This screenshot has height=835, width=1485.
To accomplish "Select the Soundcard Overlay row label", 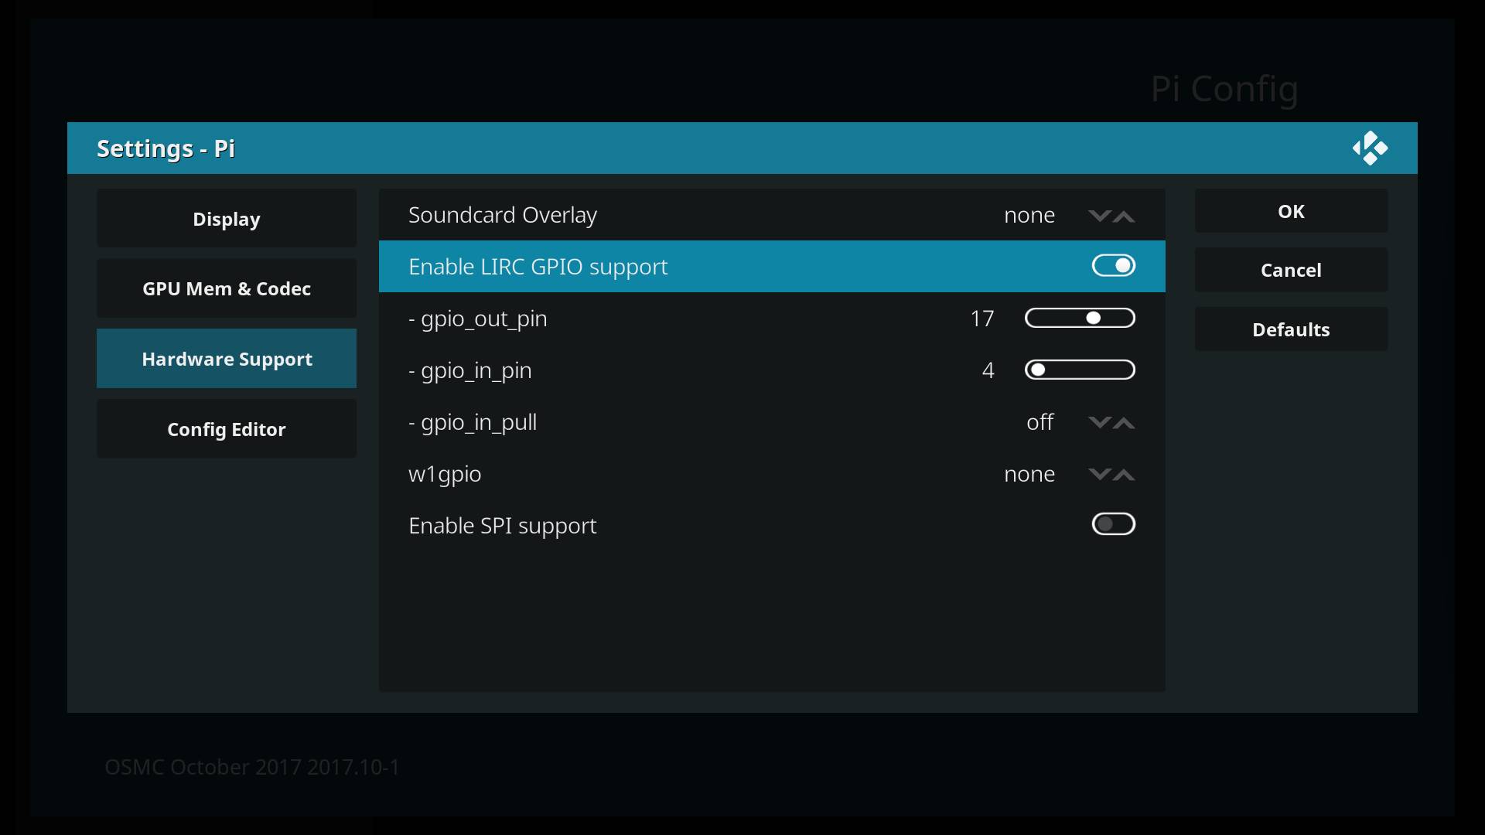I will tap(503, 215).
